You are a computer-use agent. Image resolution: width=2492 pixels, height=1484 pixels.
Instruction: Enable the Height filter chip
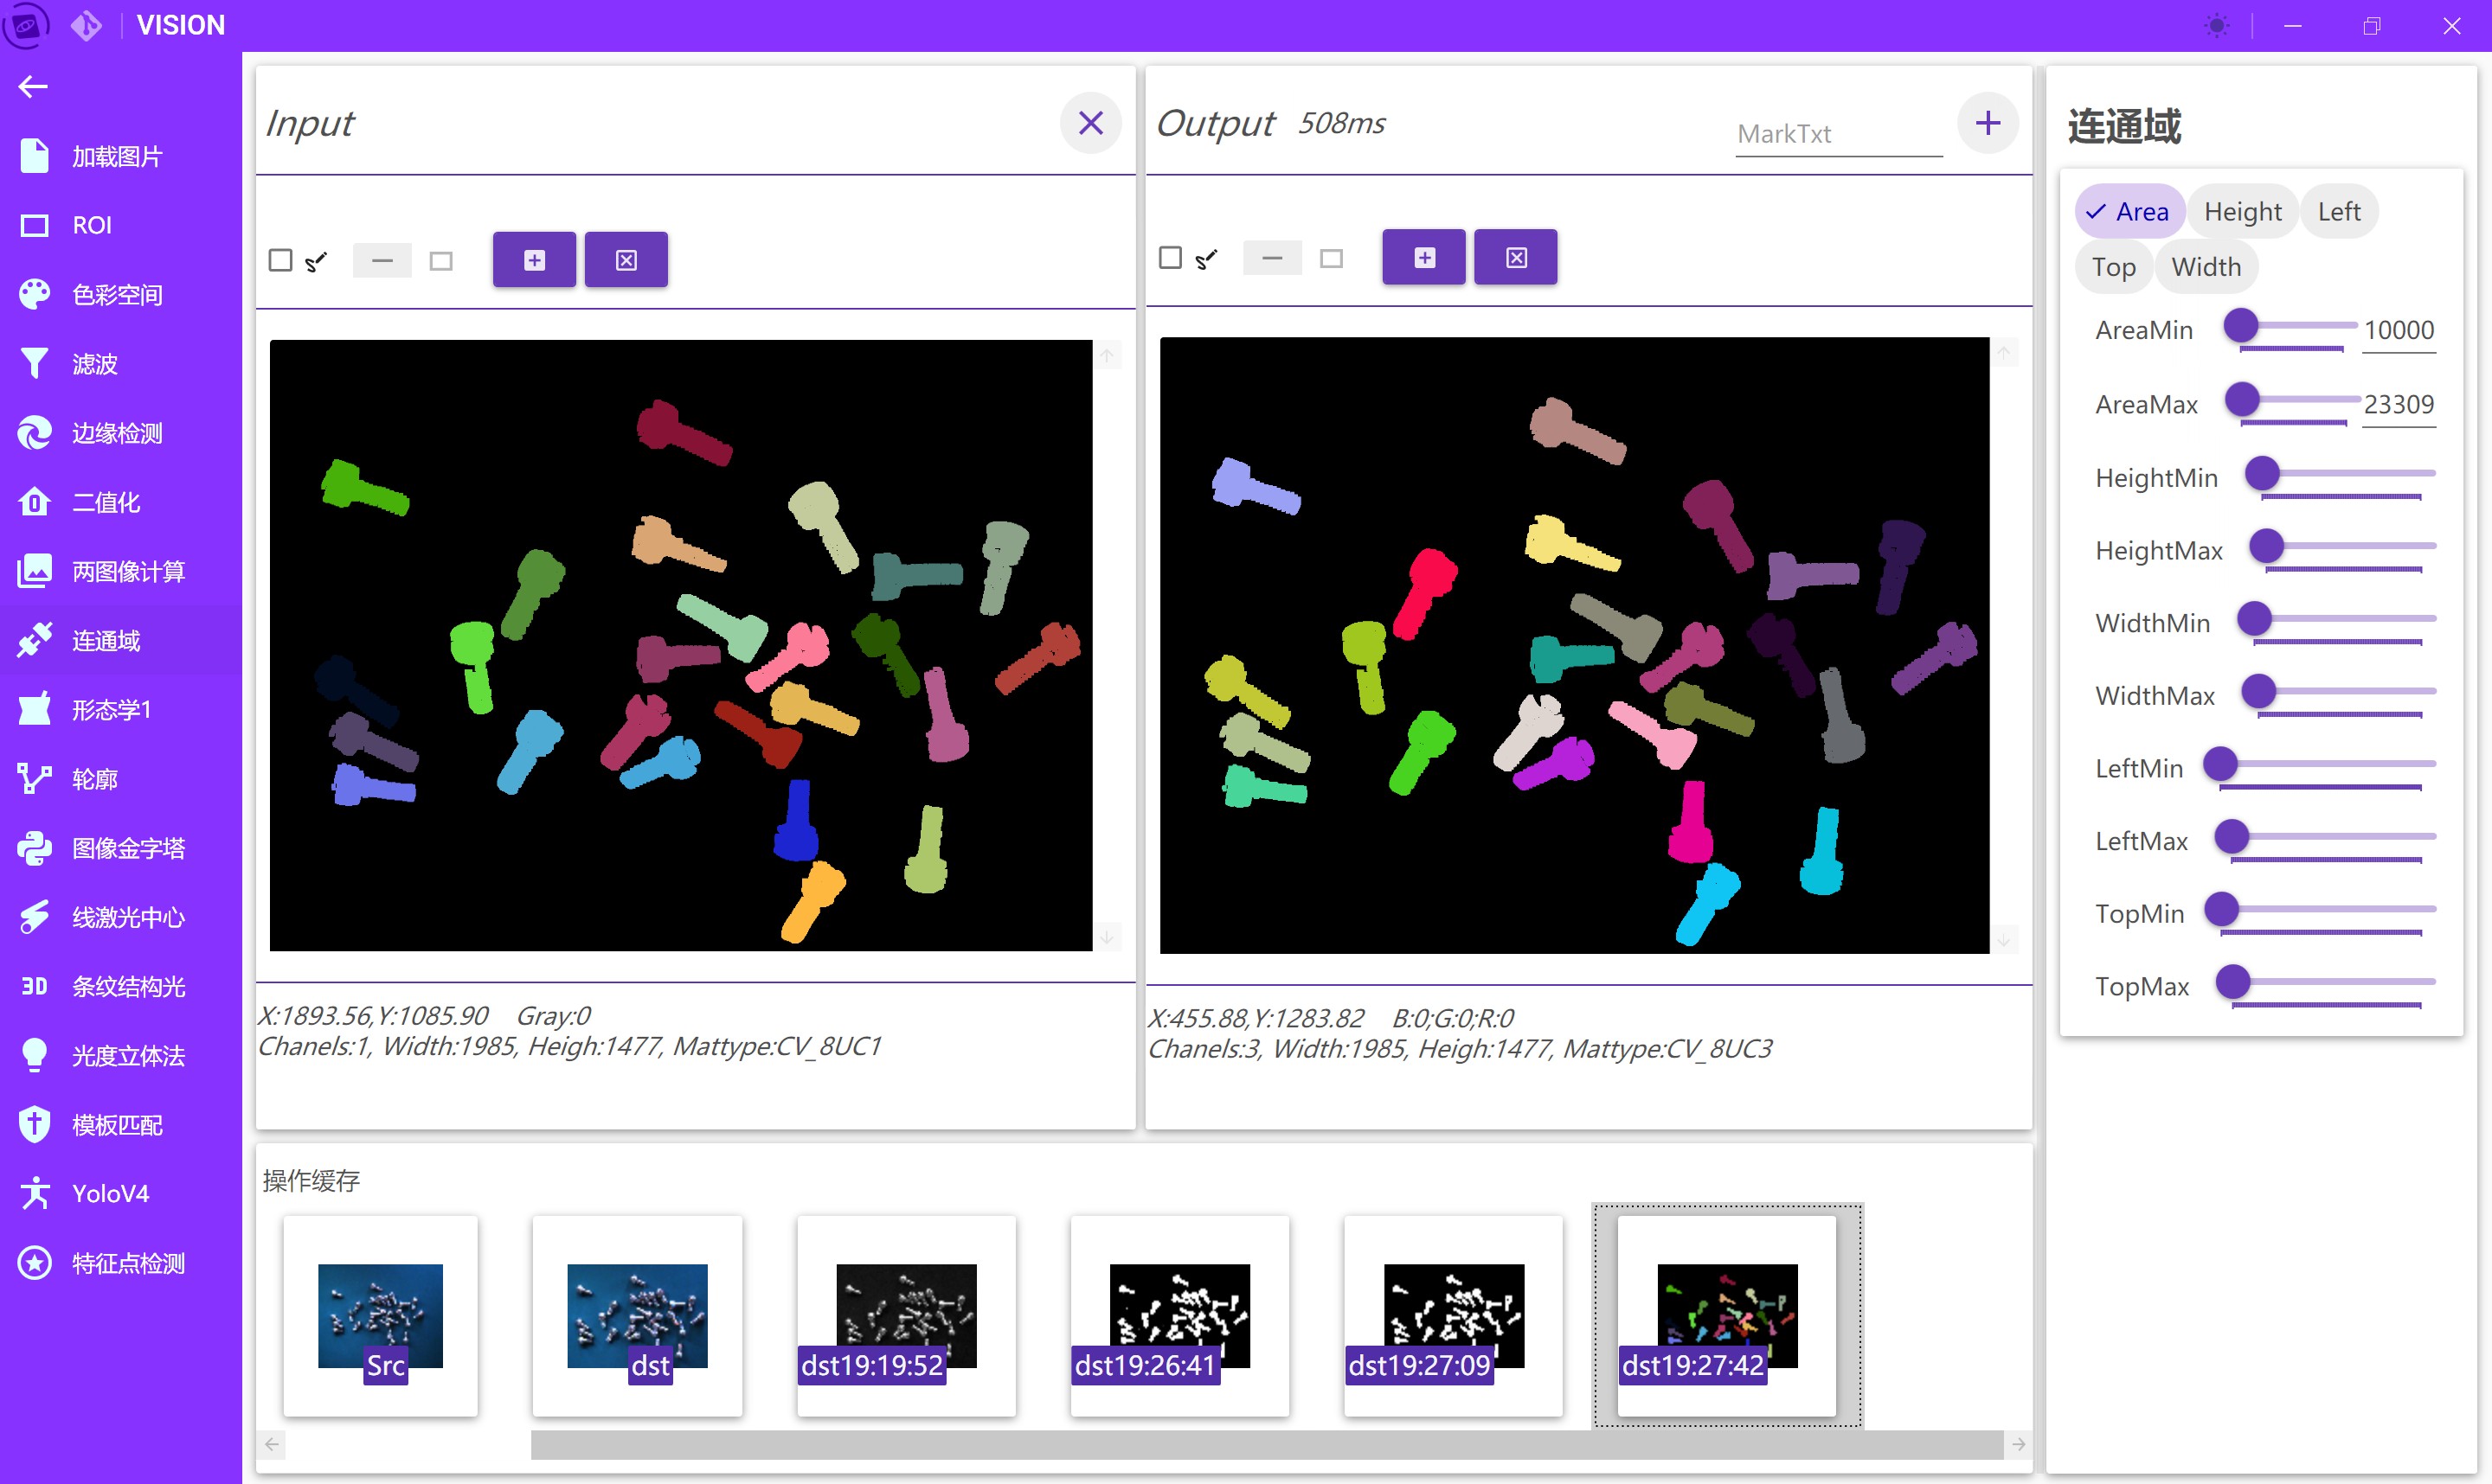coord(2242,212)
